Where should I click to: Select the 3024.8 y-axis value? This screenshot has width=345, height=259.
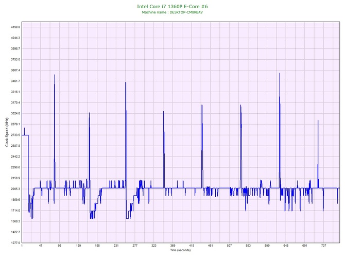(x=15, y=113)
